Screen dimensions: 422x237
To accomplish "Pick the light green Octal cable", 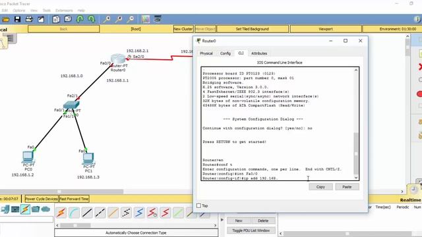I will coord(178,213).
